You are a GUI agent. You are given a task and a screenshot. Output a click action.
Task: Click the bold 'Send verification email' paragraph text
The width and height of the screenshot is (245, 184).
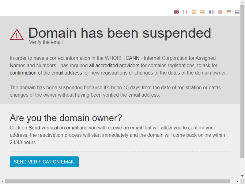pos(53,128)
